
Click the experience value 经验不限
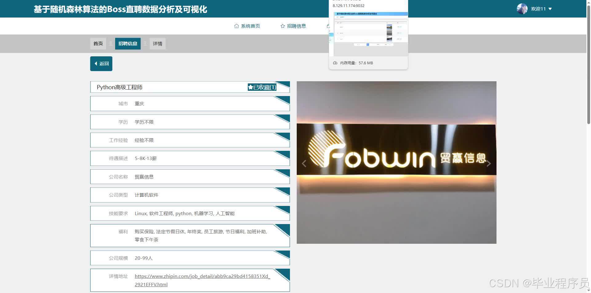[x=144, y=140]
